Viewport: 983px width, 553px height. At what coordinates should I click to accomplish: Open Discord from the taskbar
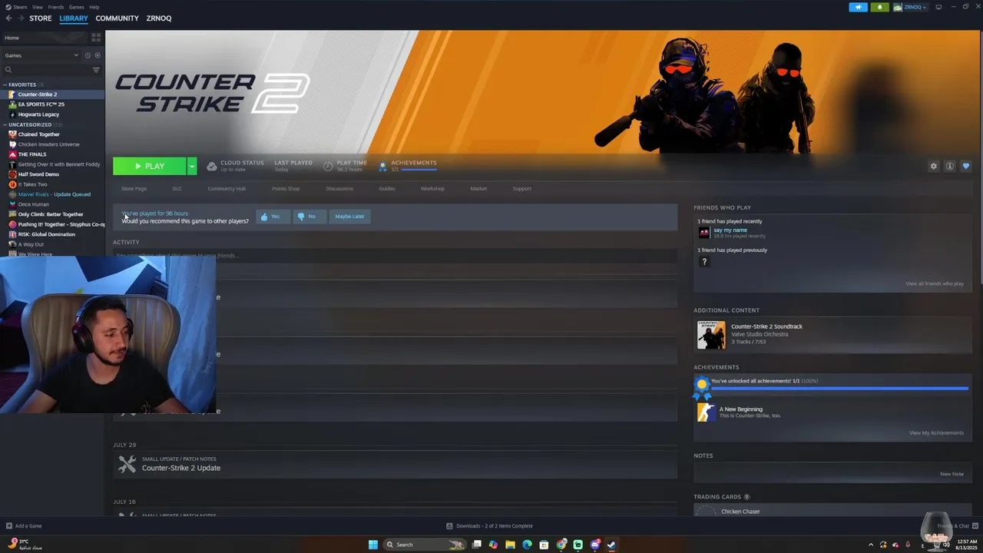tap(595, 545)
